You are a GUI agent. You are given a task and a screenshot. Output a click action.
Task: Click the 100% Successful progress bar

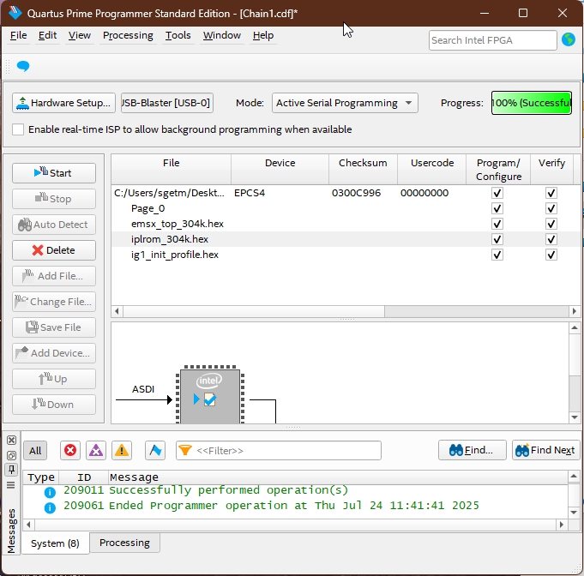click(x=532, y=103)
